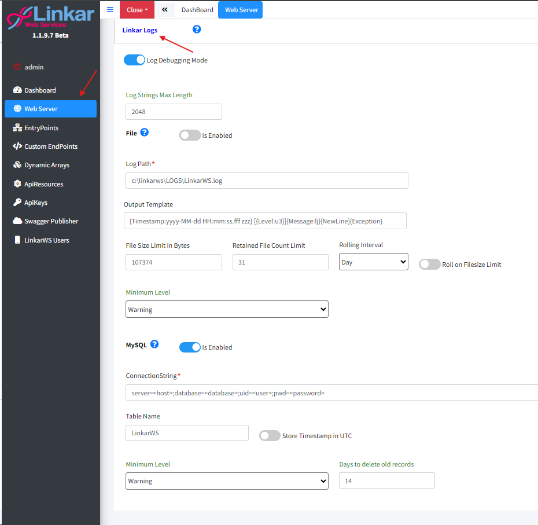Click the hamburger menu icon
Screen dimensions: 538x525
110,10
